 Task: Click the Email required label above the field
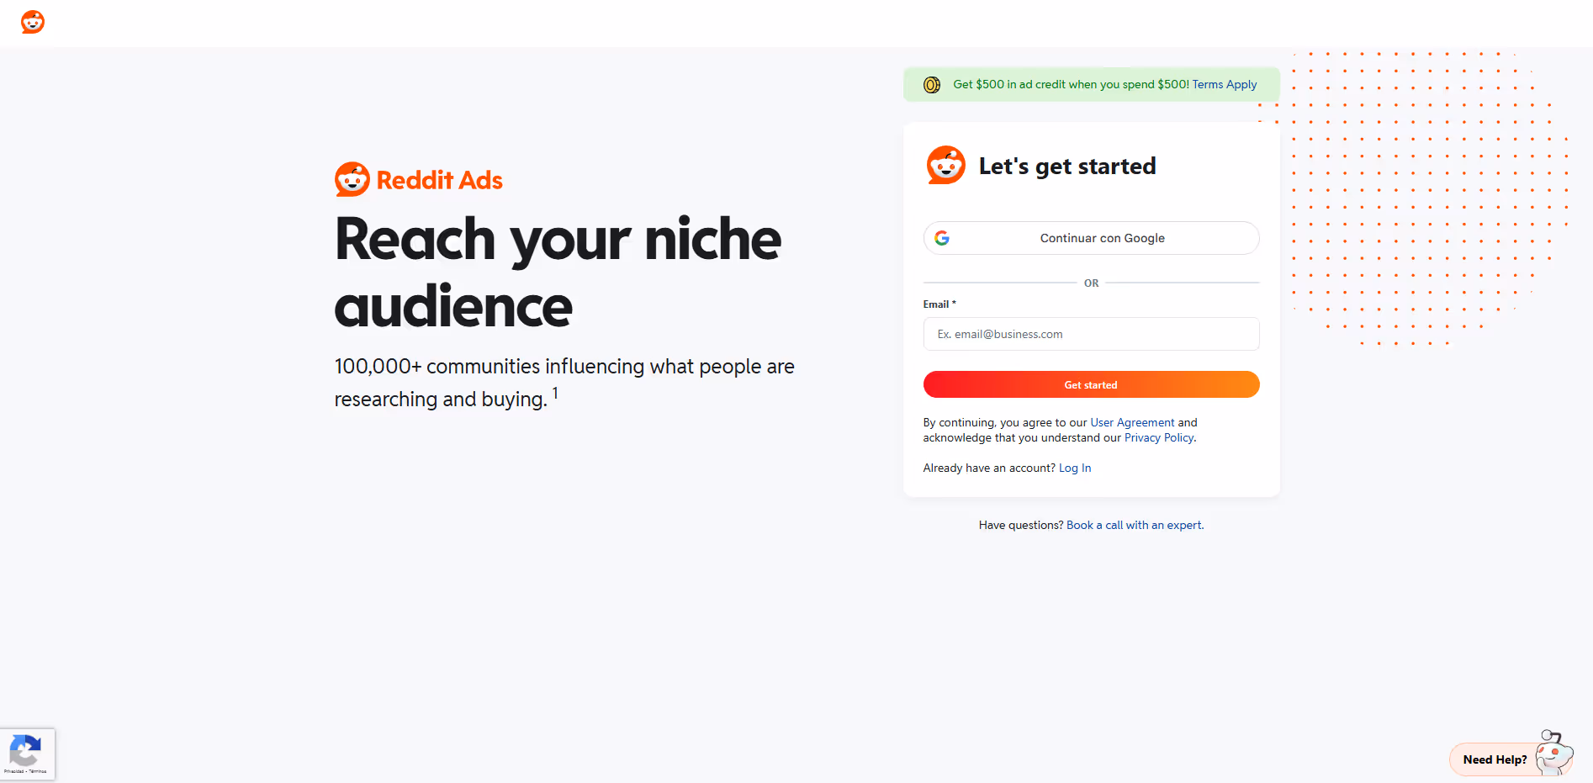939,304
